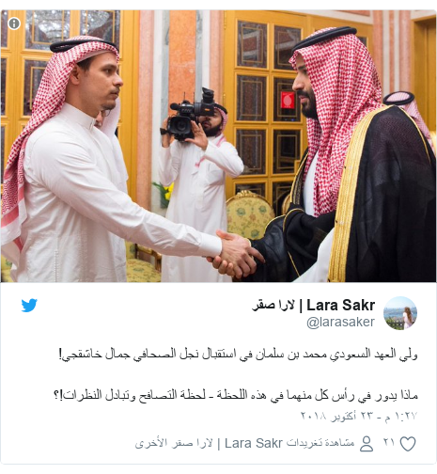This screenshot has height=474, width=437.
Task: Open the @larasaker handle link
Action: coord(340,322)
